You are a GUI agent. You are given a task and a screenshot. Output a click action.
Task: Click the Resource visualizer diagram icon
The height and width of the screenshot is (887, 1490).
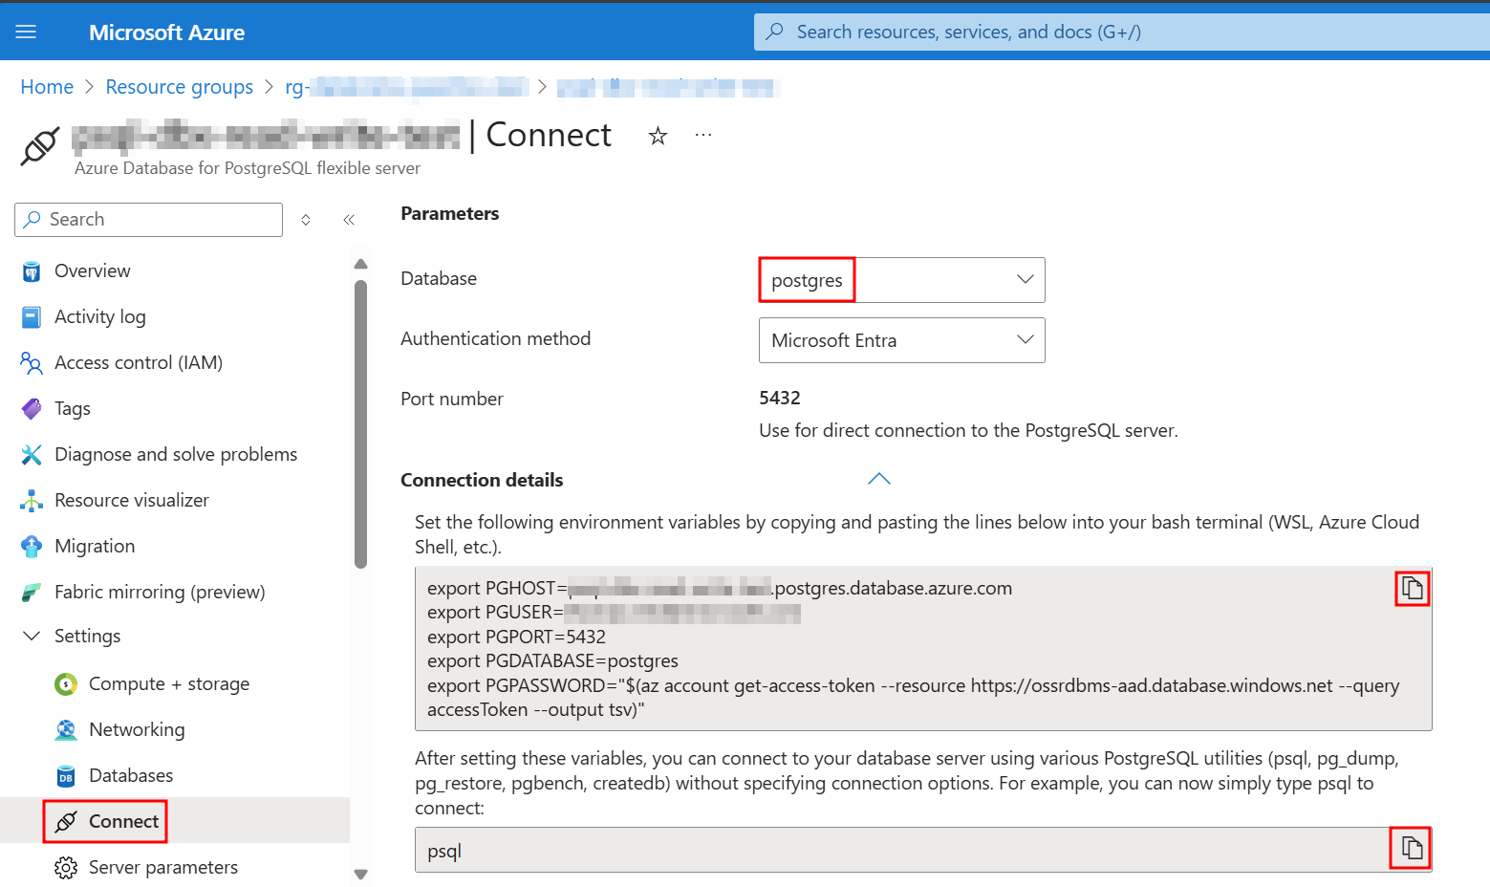32,501
